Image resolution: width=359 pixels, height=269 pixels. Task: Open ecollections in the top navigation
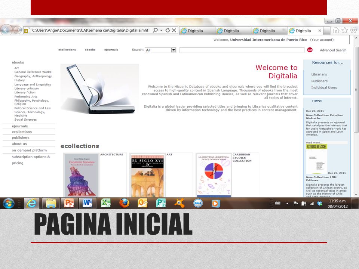pyautogui.click(x=67, y=50)
